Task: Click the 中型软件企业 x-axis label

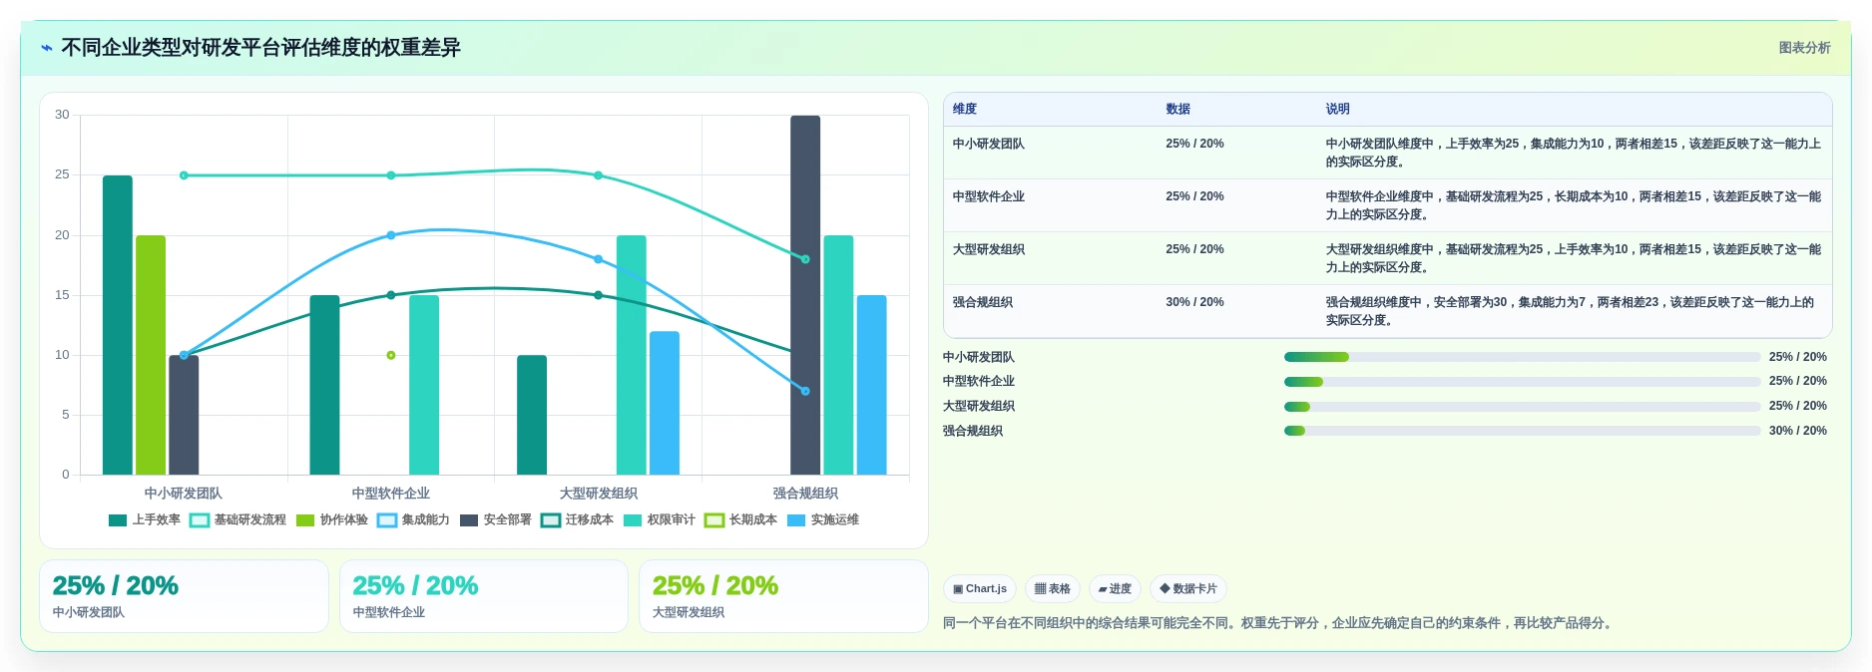Action: pos(391,494)
